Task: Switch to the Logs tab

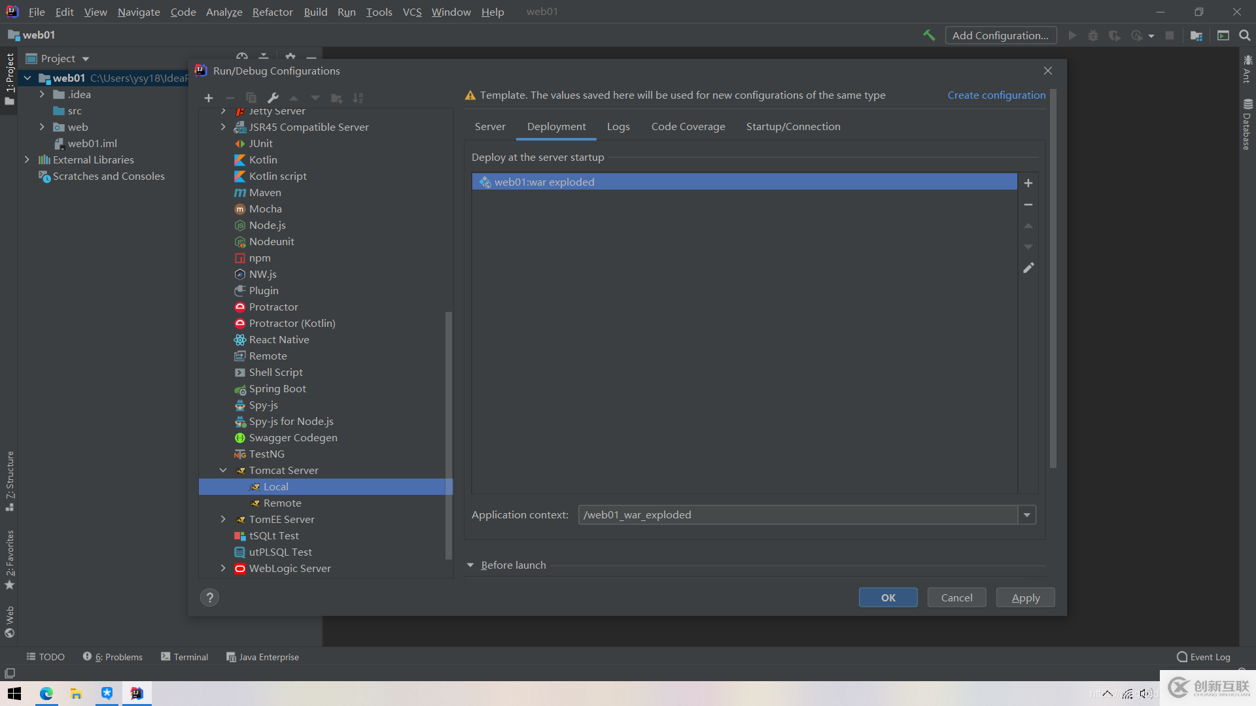Action: pyautogui.click(x=618, y=127)
